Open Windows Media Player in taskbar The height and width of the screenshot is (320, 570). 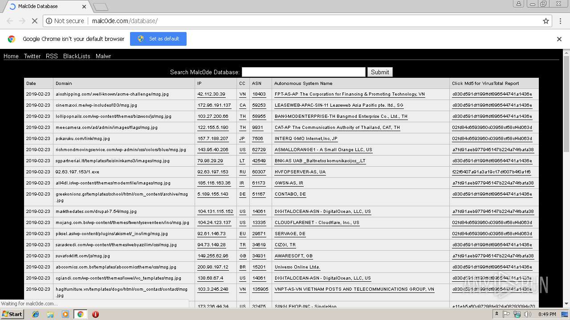click(x=65, y=314)
